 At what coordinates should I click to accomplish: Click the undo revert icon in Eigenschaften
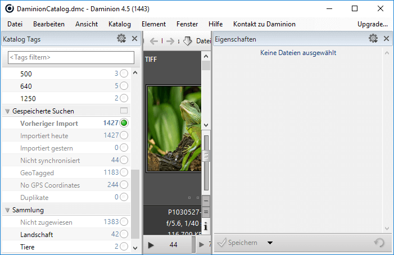coord(379,243)
